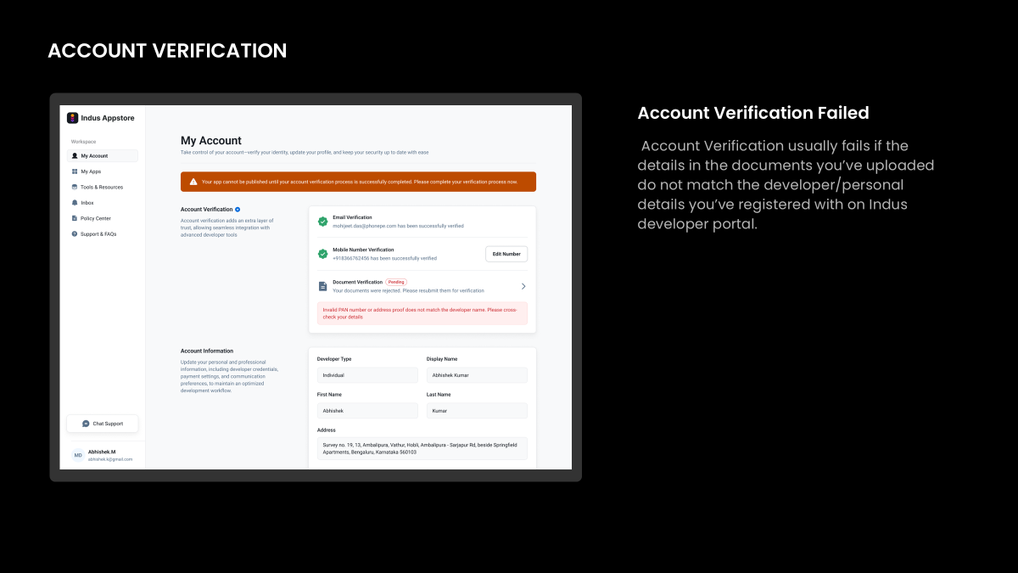Click the My Account person icon
This screenshot has width=1018, height=573.
pos(75,156)
